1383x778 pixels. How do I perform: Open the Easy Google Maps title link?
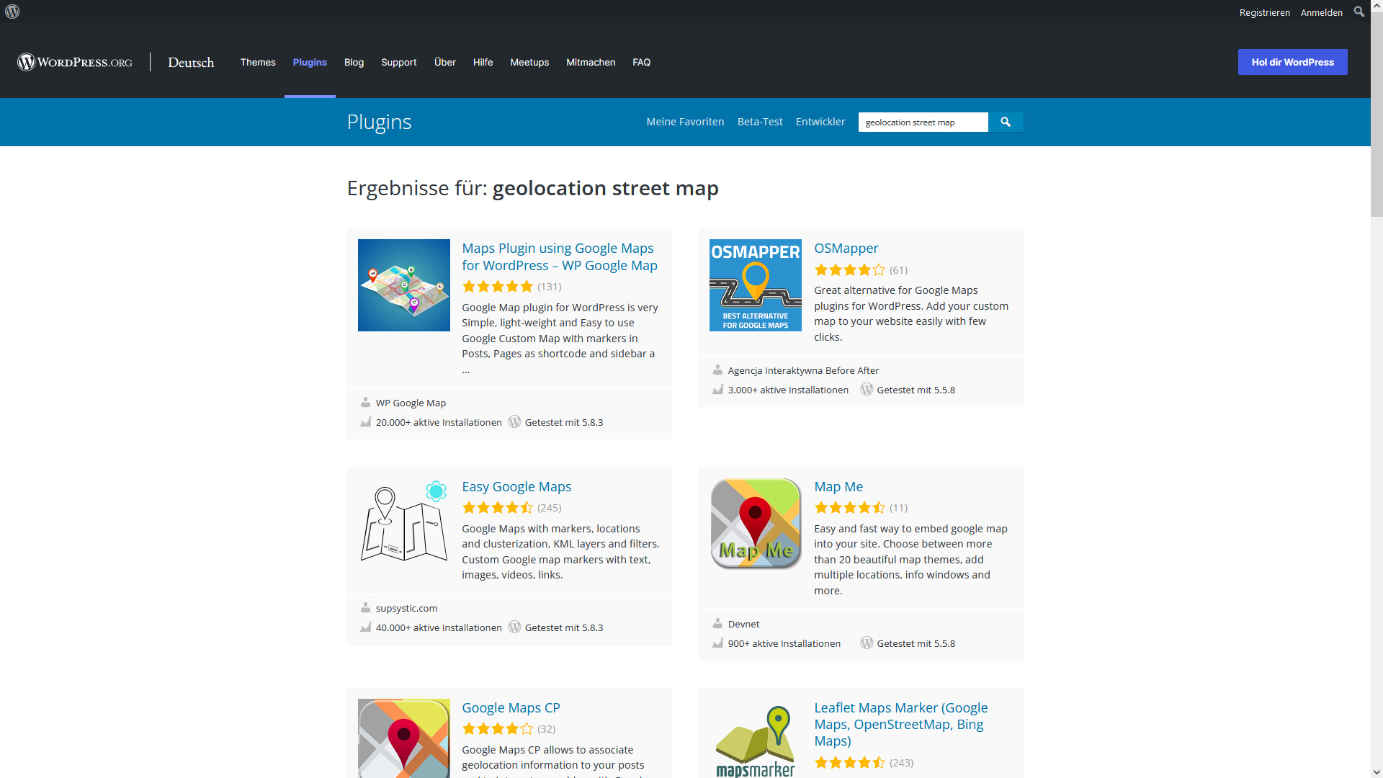[516, 486]
